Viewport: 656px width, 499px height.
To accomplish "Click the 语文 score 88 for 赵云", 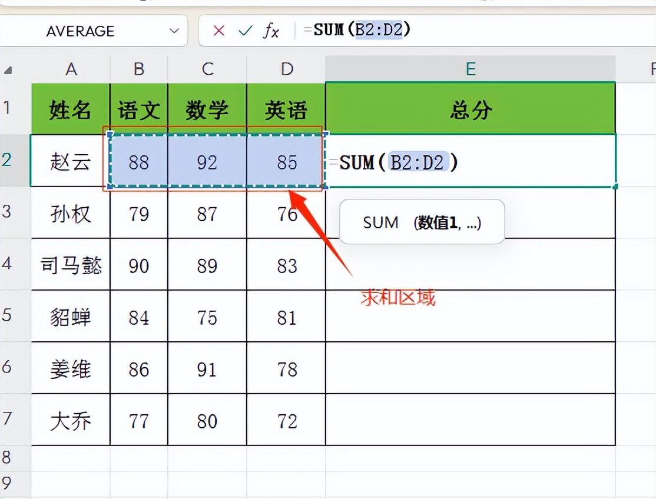I will [139, 161].
